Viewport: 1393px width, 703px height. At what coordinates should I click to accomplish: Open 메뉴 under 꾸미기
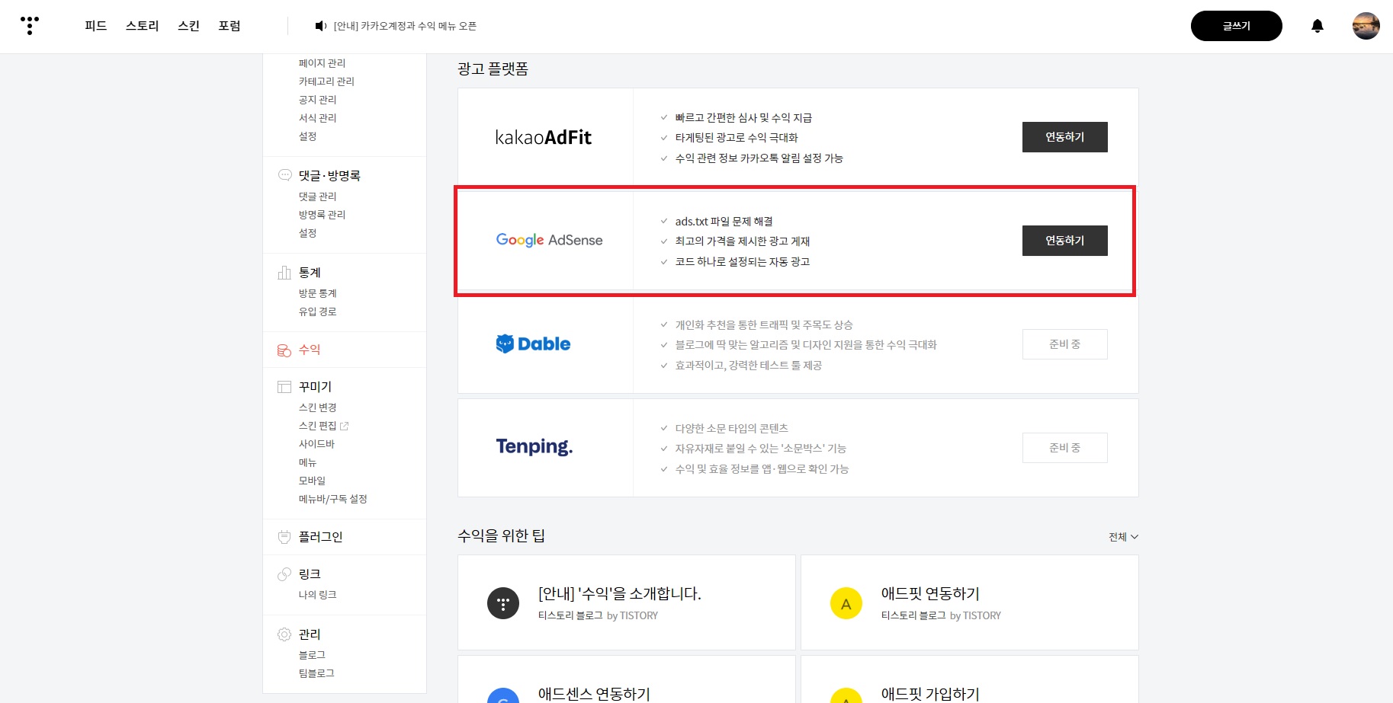[307, 462]
